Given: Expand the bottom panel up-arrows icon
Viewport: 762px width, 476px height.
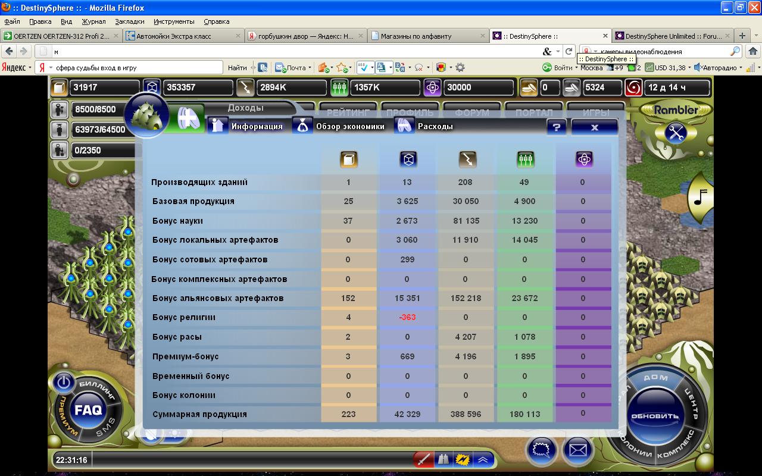Looking at the screenshot, I should (482, 459).
